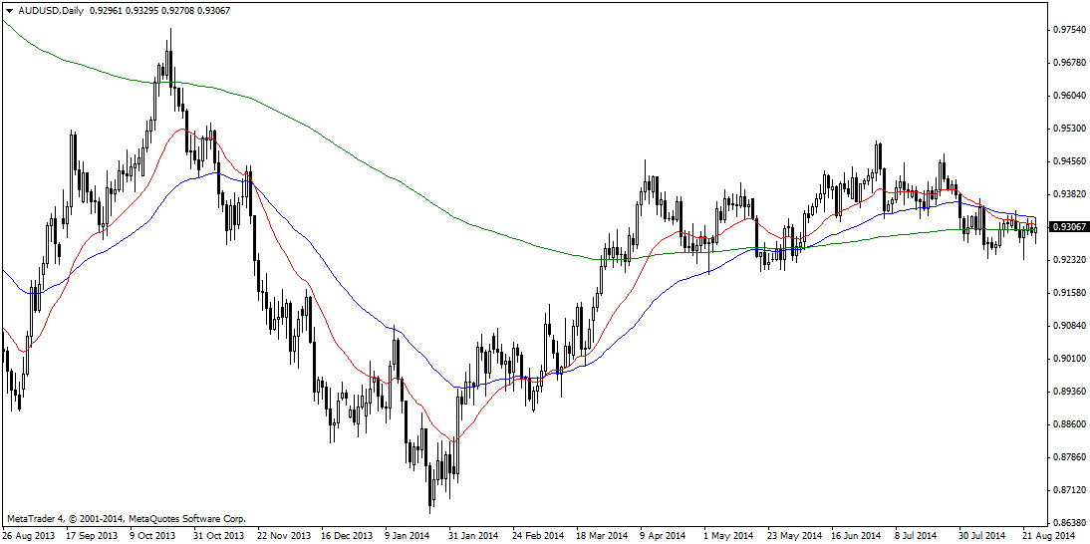Select the 31 Jan 2014 date label
Viewport: 1090px width, 544px height.
coord(472,535)
